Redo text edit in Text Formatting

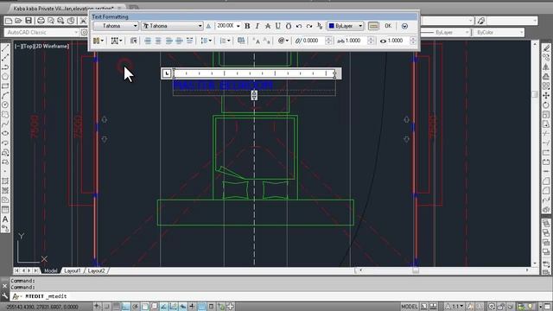point(309,26)
